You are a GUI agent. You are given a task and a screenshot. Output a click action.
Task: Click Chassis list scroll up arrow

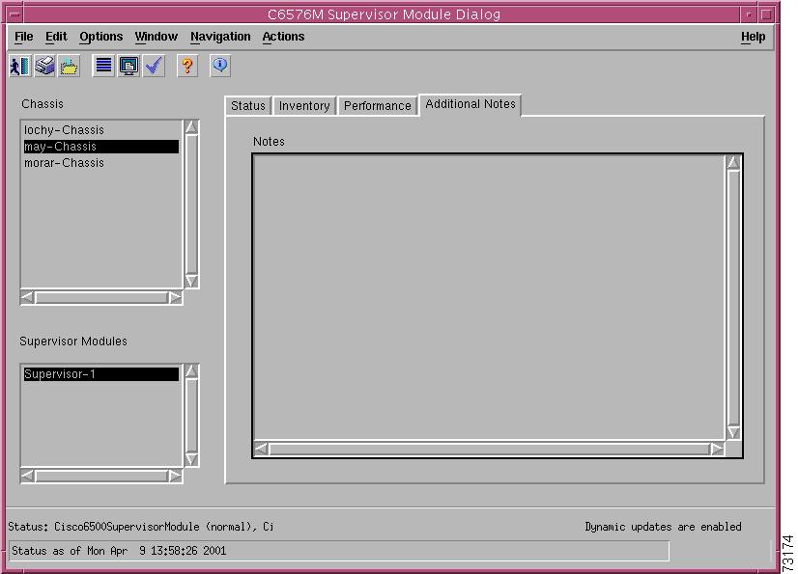click(191, 126)
